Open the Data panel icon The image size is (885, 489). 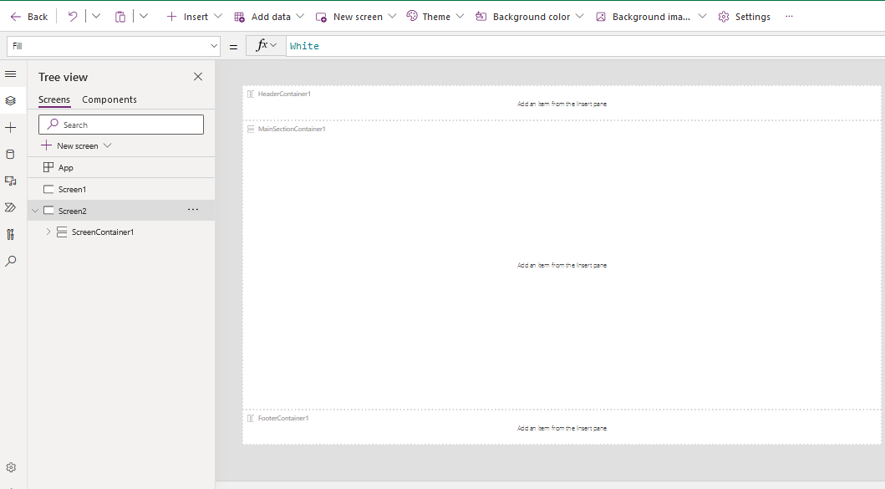pos(12,154)
